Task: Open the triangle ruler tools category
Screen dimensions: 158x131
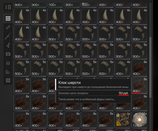Action: [8, 72]
